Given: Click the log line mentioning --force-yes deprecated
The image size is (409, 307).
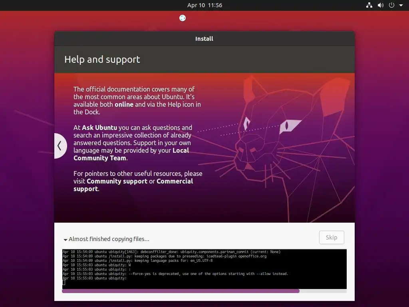Looking at the screenshot, I should (x=175, y=274).
